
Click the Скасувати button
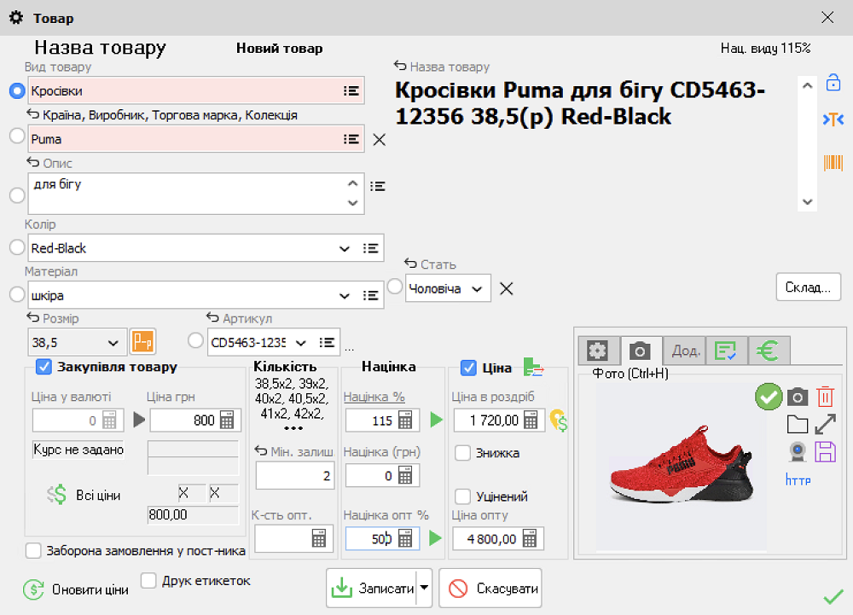[490, 589]
